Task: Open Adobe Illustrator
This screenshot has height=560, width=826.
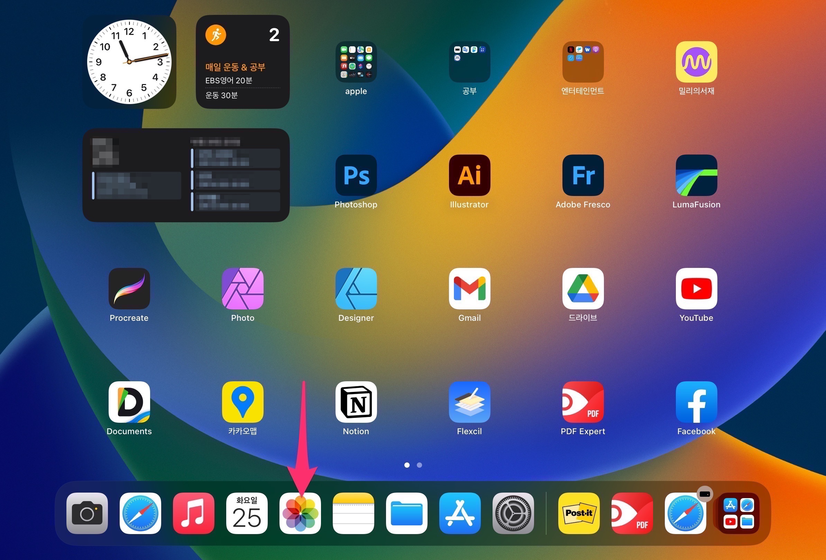Action: pyautogui.click(x=469, y=175)
